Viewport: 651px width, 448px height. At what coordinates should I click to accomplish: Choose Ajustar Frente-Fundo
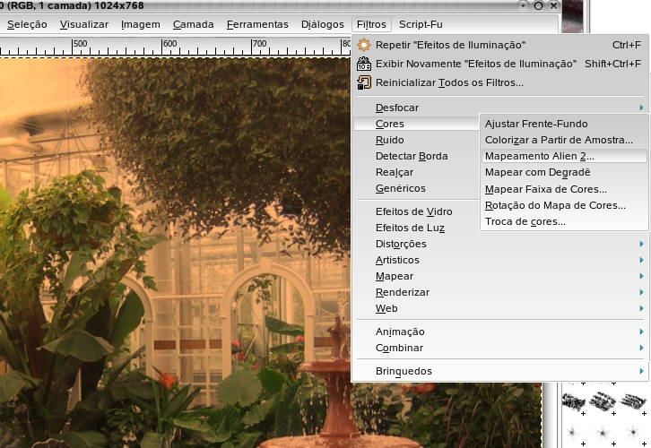(564, 124)
